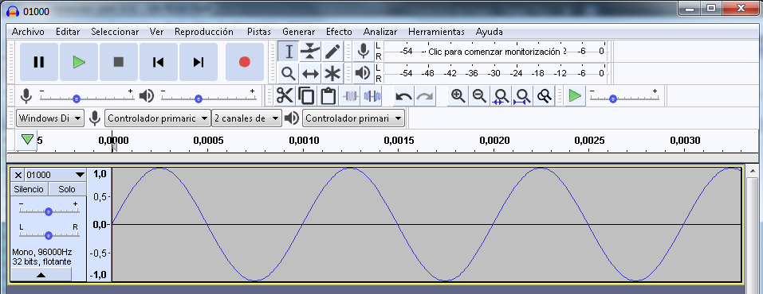The width and height of the screenshot is (763, 294).
Task: Cut selection with the scissors icon
Action: [285, 95]
